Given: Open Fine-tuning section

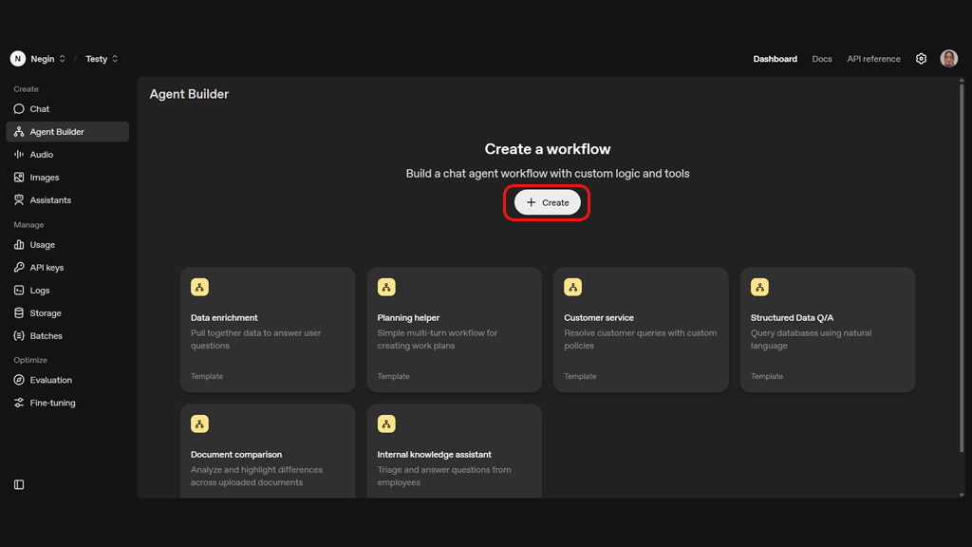Looking at the screenshot, I should (52, 403).
